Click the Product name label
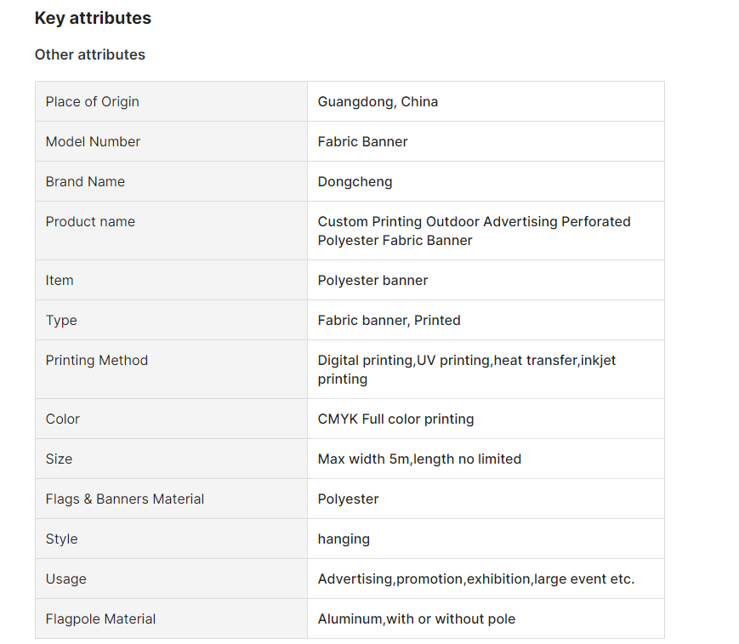 click(90, 221)
